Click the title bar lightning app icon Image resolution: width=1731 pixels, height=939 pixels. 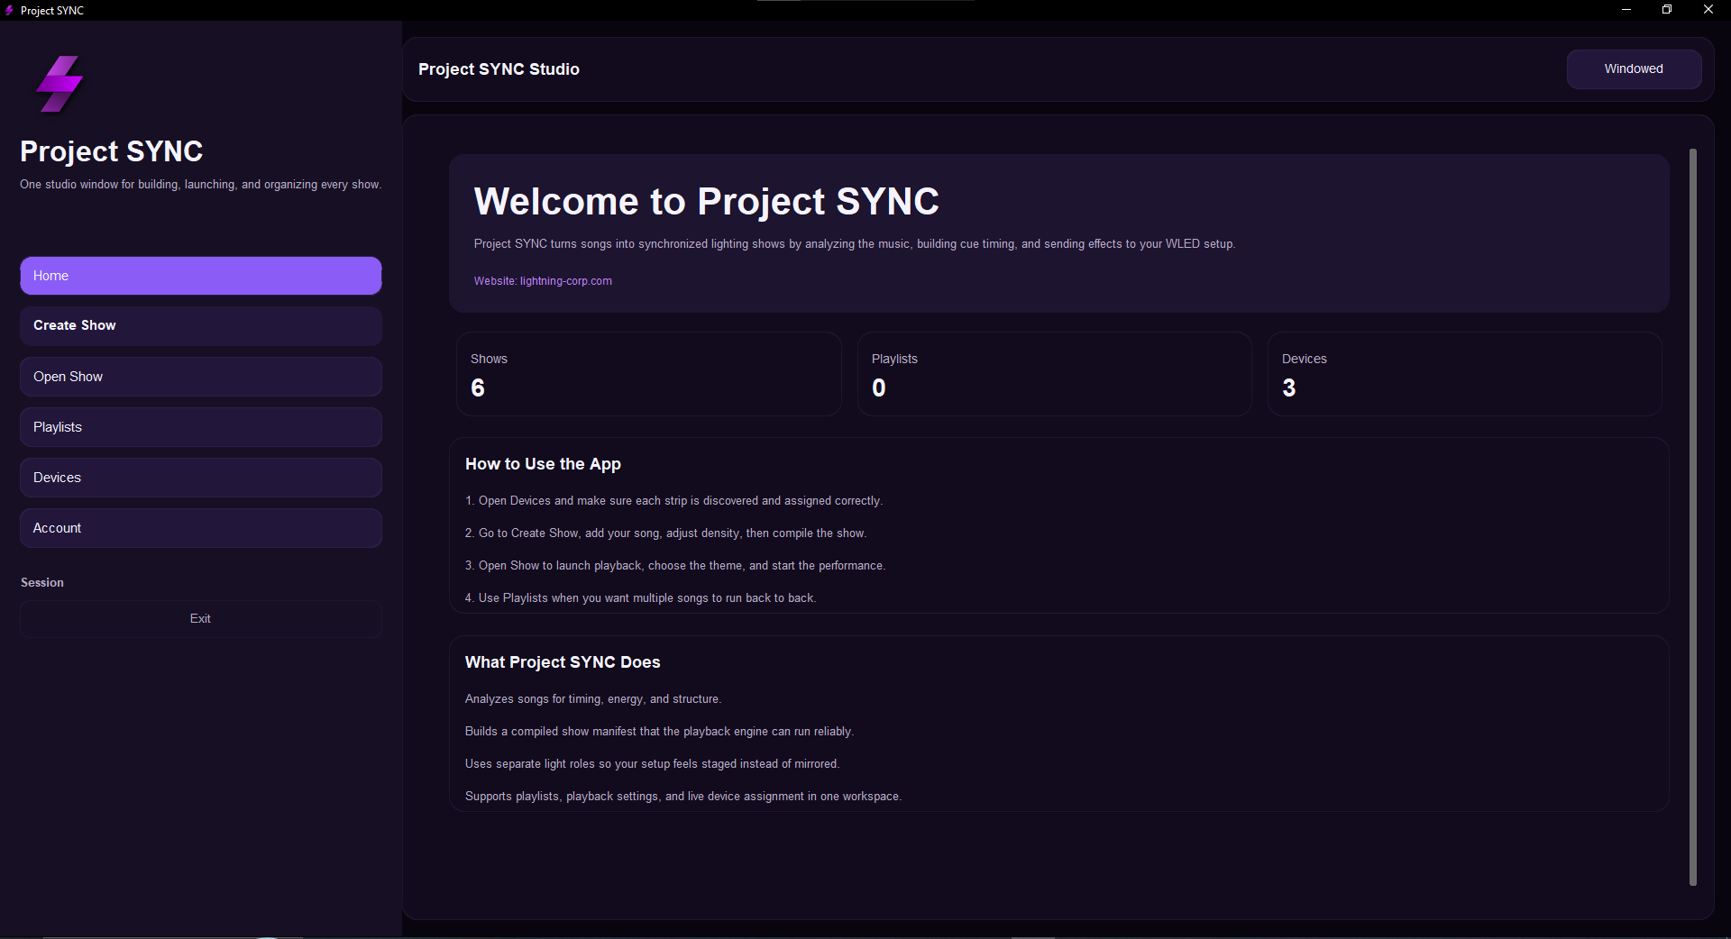point(9,10)
